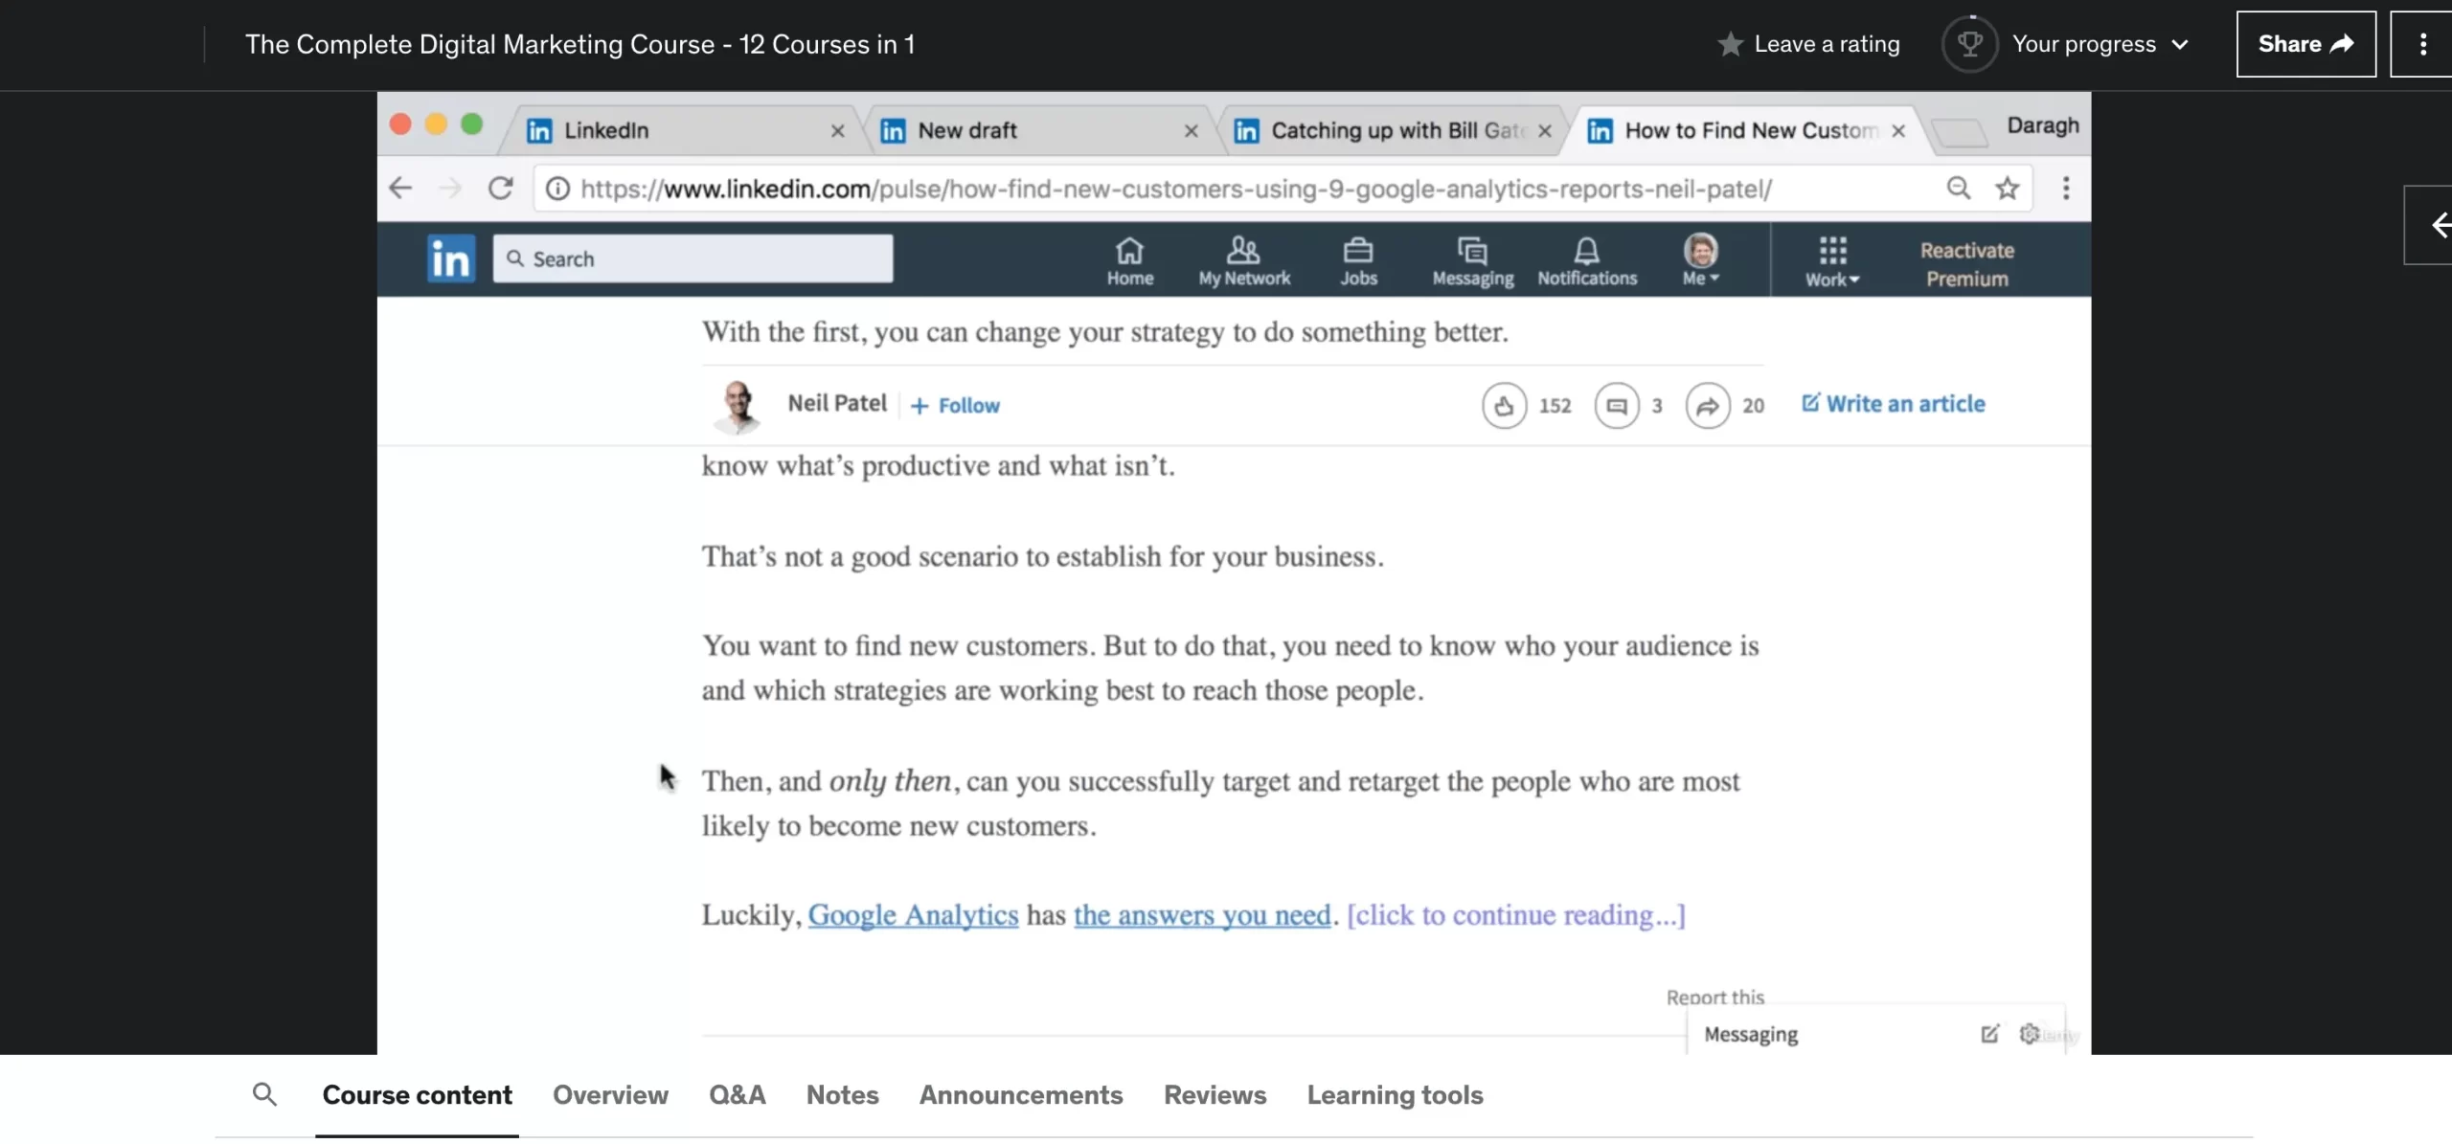The image size is (2452, 1144).
Task: Click the LinkedIn Home icon
Action: click(1129, 260)
